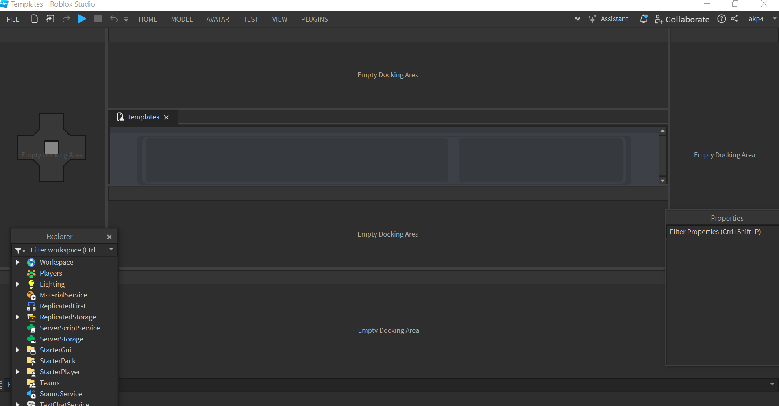
Task: Switch to the PLUGINS ribbon tab
Action: 315,19
